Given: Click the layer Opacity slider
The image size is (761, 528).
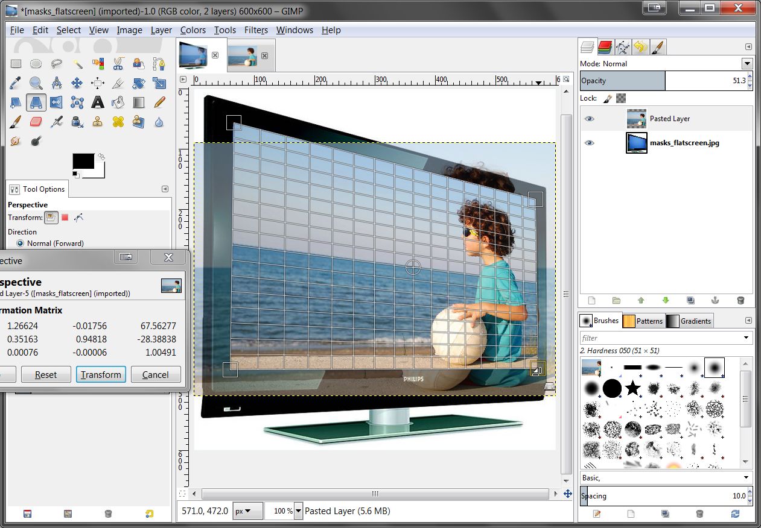Looking at the screenshot, I should (x=663, y=81).
